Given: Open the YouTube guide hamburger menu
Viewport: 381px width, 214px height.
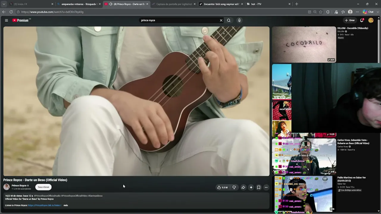Looking at the screenshot, I should pos(6,20).
